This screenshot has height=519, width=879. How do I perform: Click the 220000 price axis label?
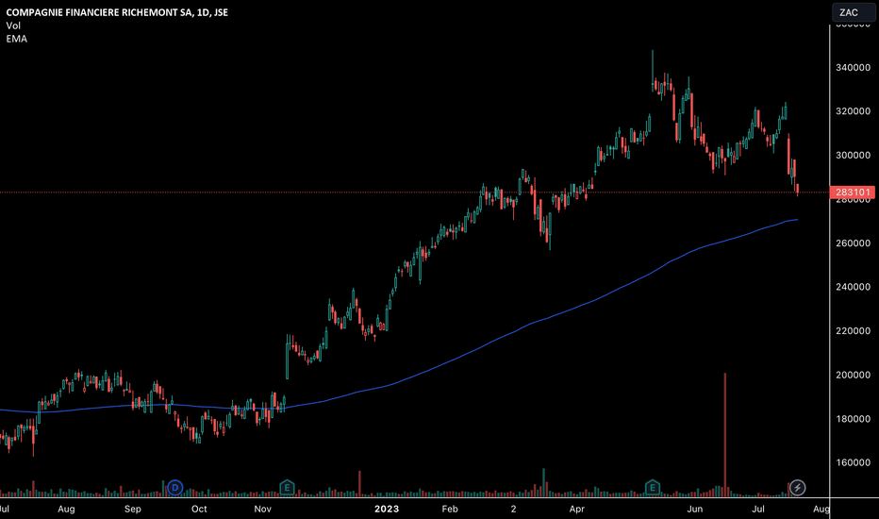(x=853, y=331)
